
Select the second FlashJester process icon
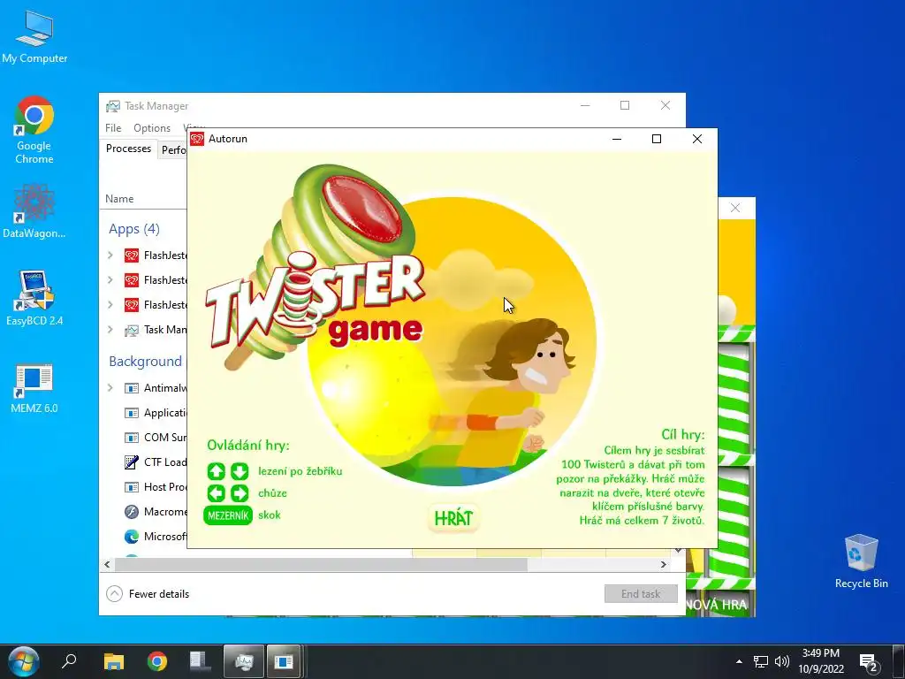(132, 280)
